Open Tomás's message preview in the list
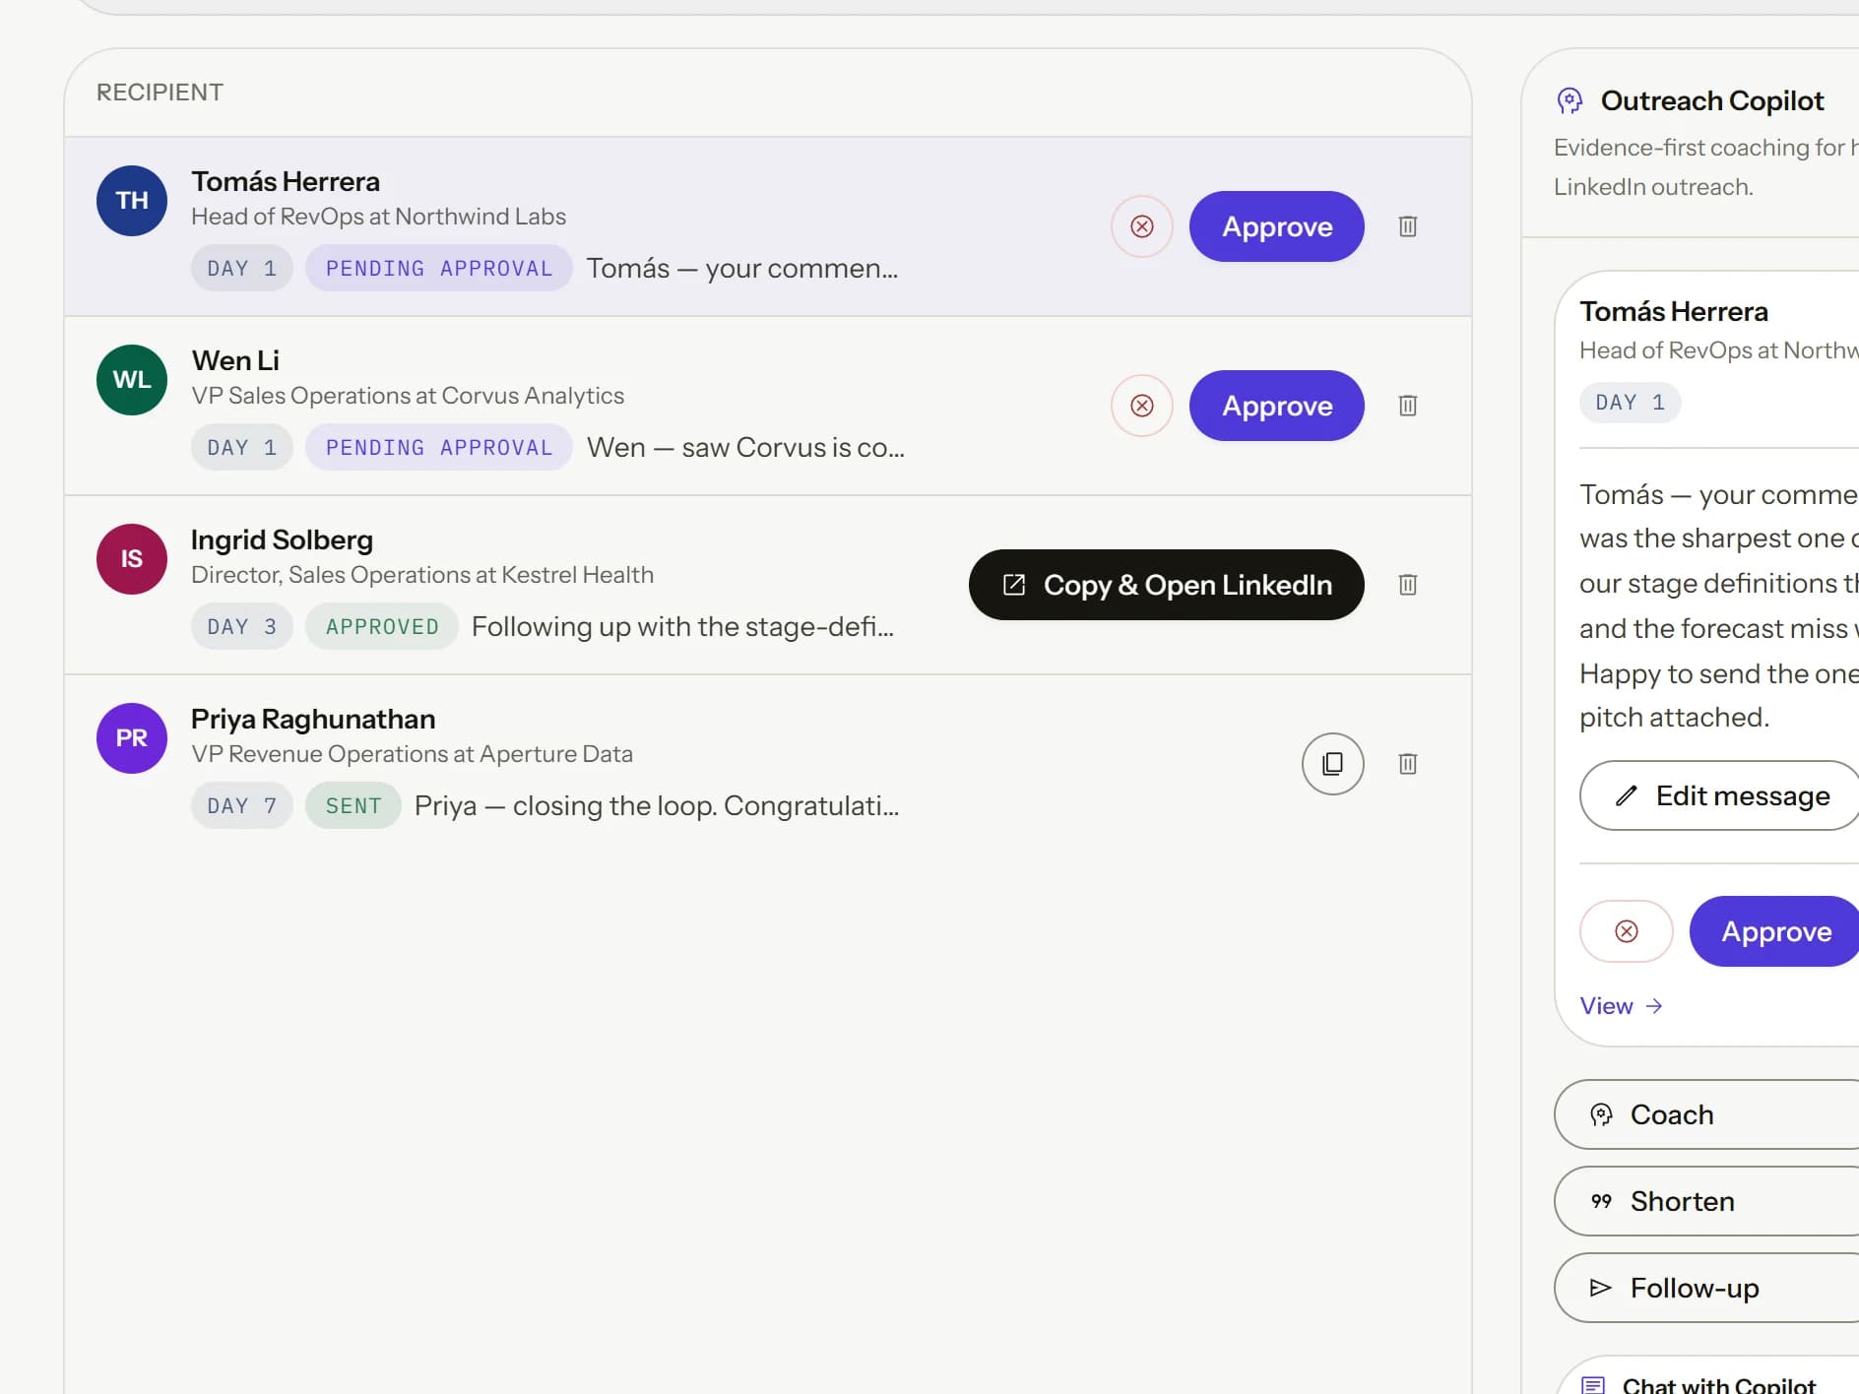The height and width of the screenshot is (1394, 1859). [x=742, y=269]
